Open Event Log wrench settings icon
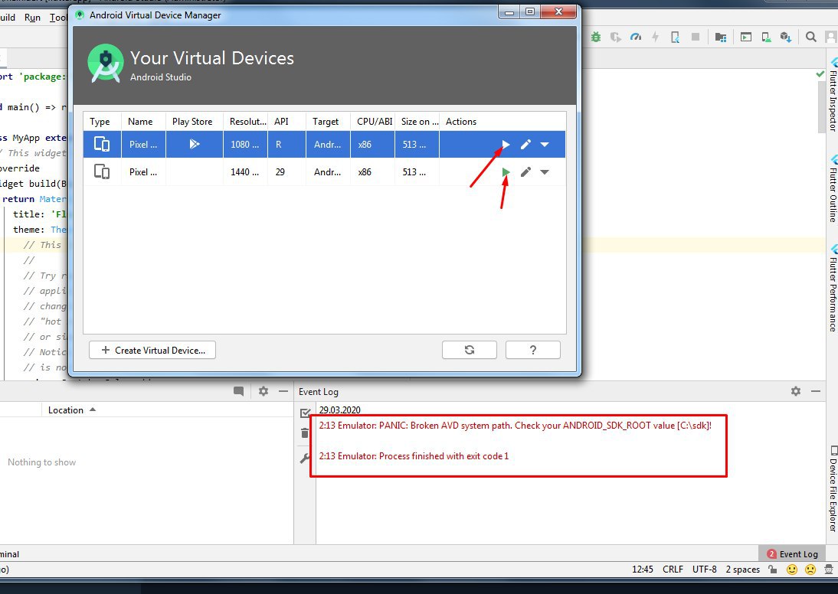Screen dimensions: 838x594 [x=305, y=458]
